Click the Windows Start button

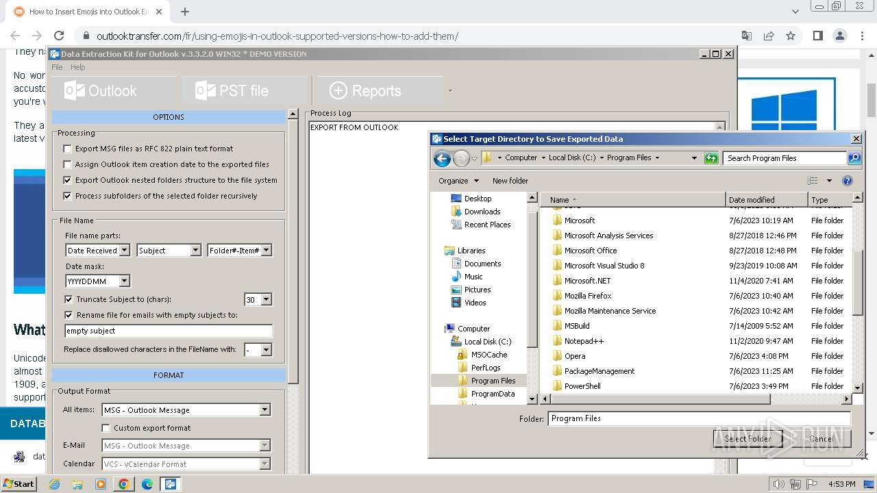tap(19, 483)
